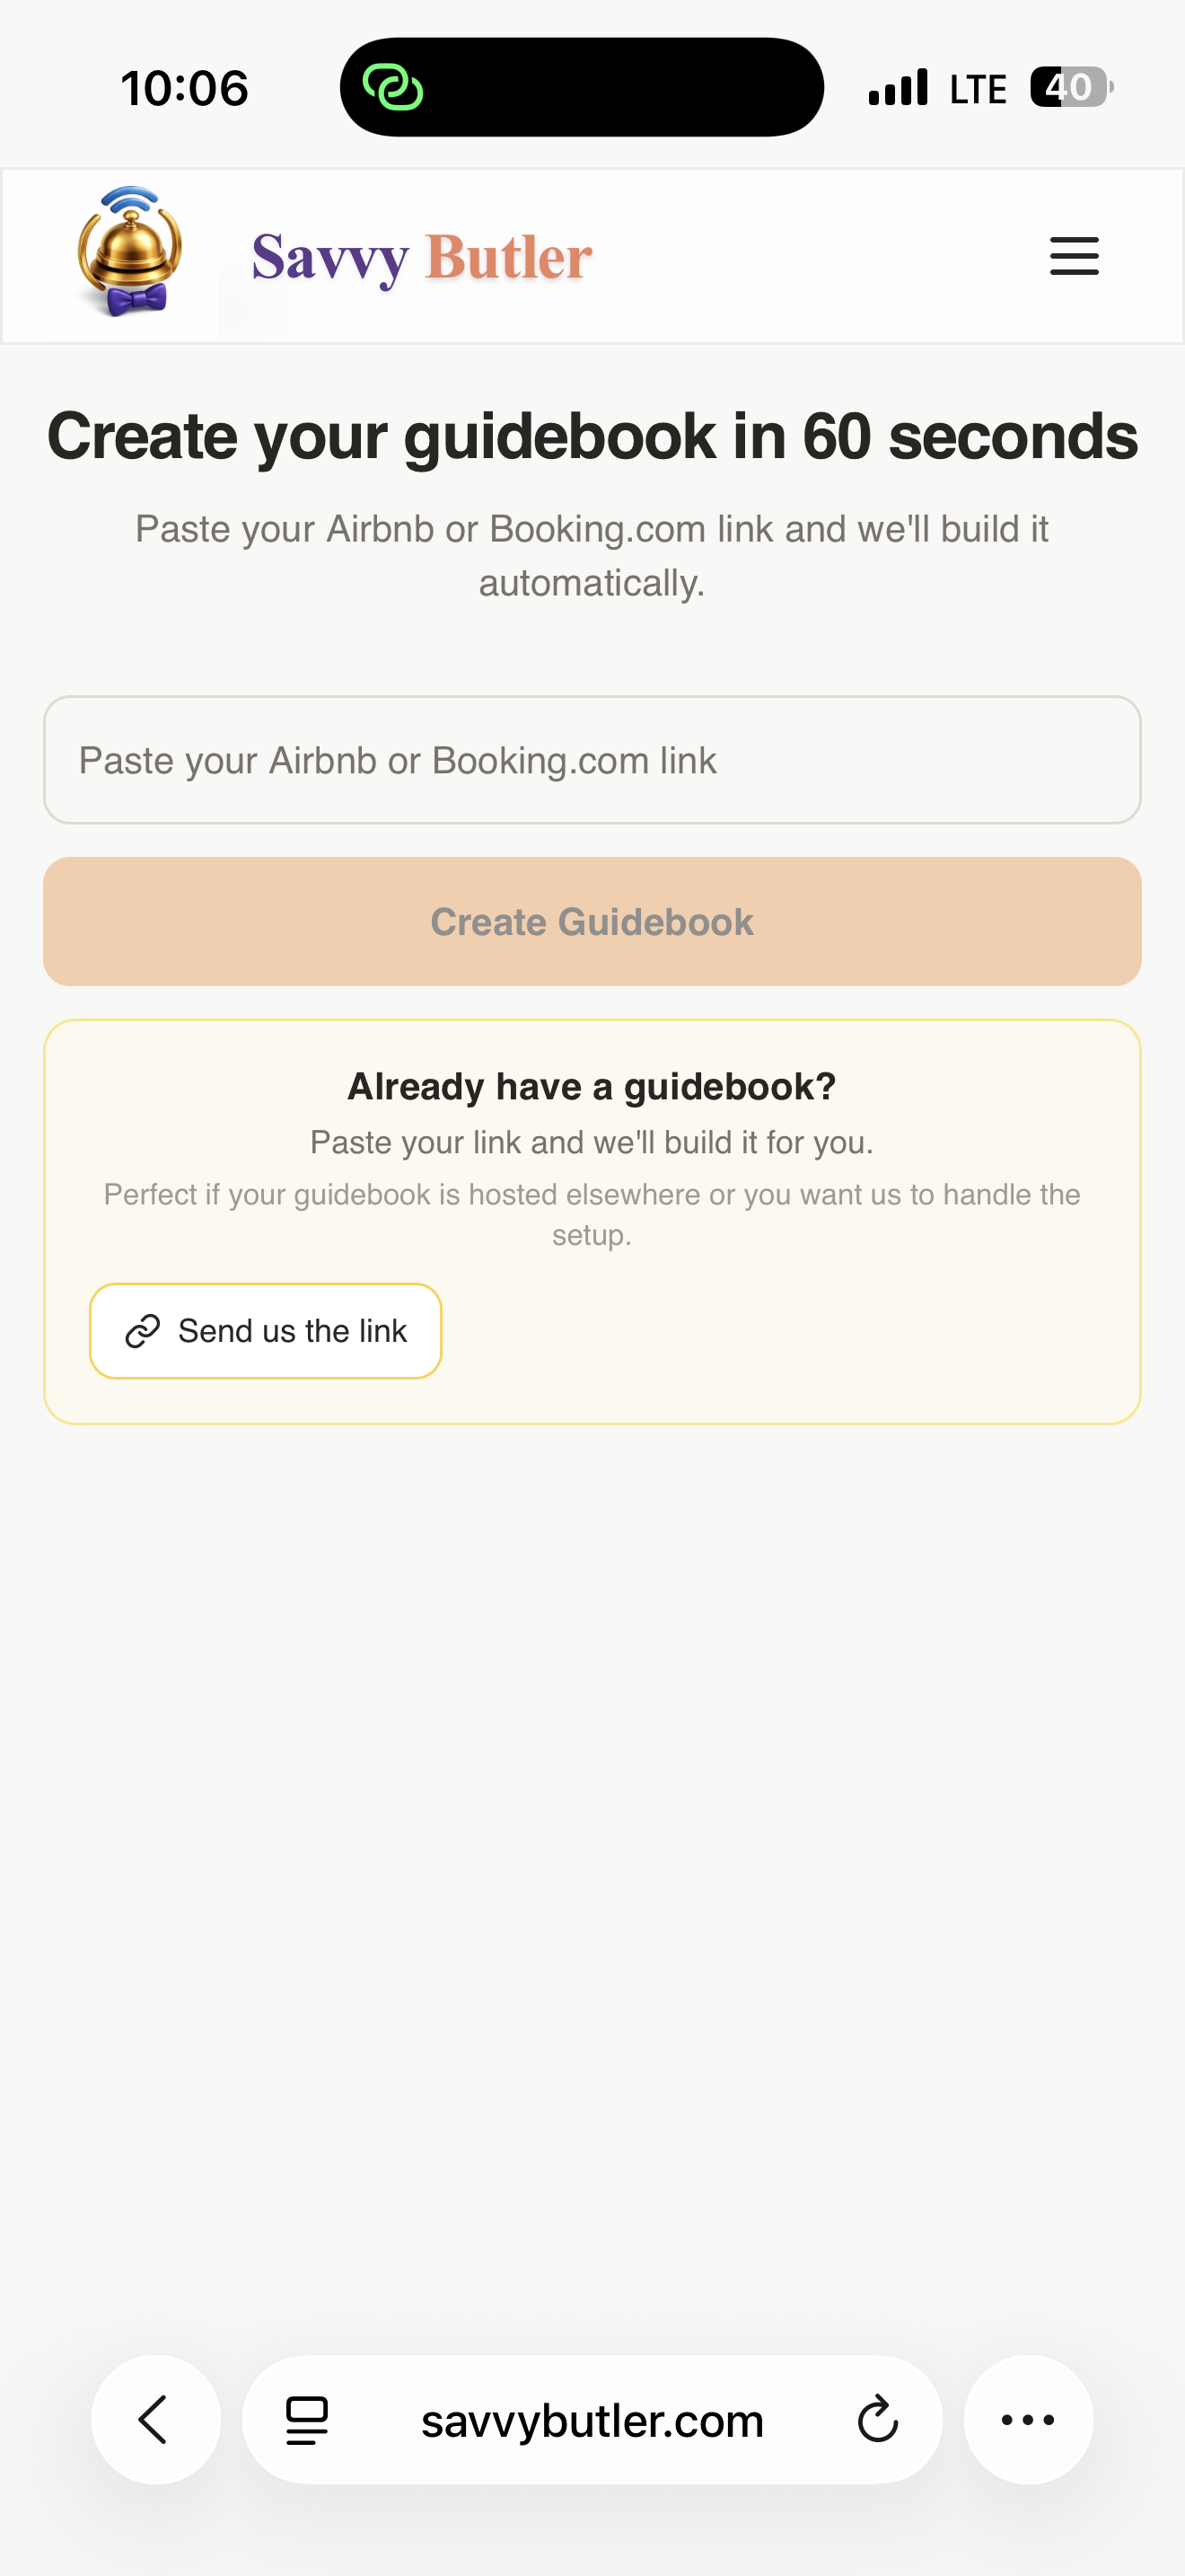Image resolution: width=1185 pixels, height=2576 pixels.
Task: Reload the page with the refresh icon
Action: [877, 2420]
